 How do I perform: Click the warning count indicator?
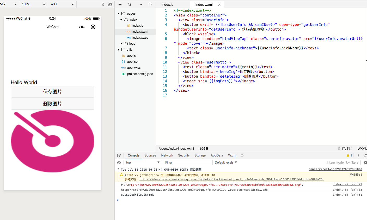click(x=349, y=155)
